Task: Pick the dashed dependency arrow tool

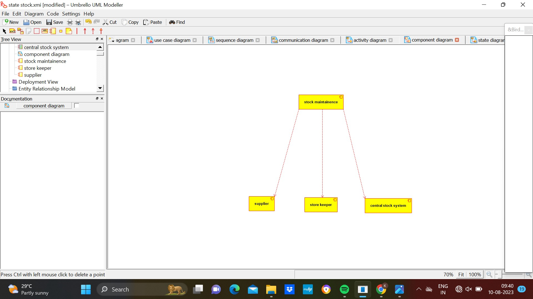Action: (93, 31)
